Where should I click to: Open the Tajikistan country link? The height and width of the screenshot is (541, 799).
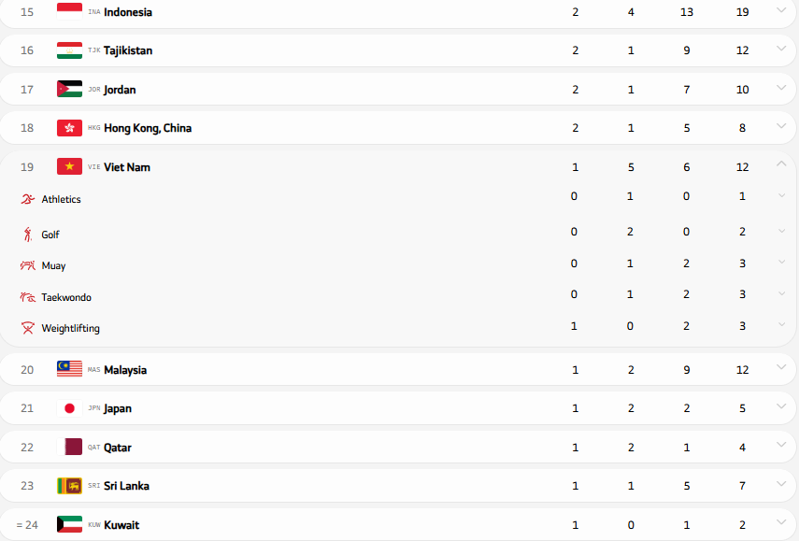click(x=128, y=50)
